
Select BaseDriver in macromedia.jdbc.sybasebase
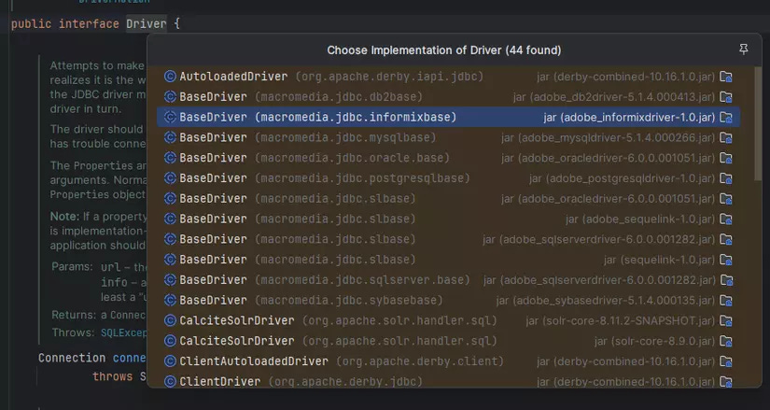coord(448,300)
